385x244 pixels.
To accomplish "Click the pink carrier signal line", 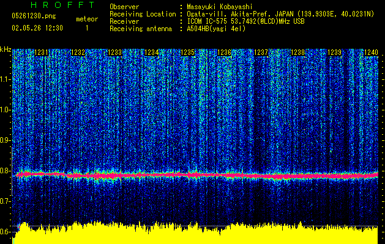I will pos(196,175).
